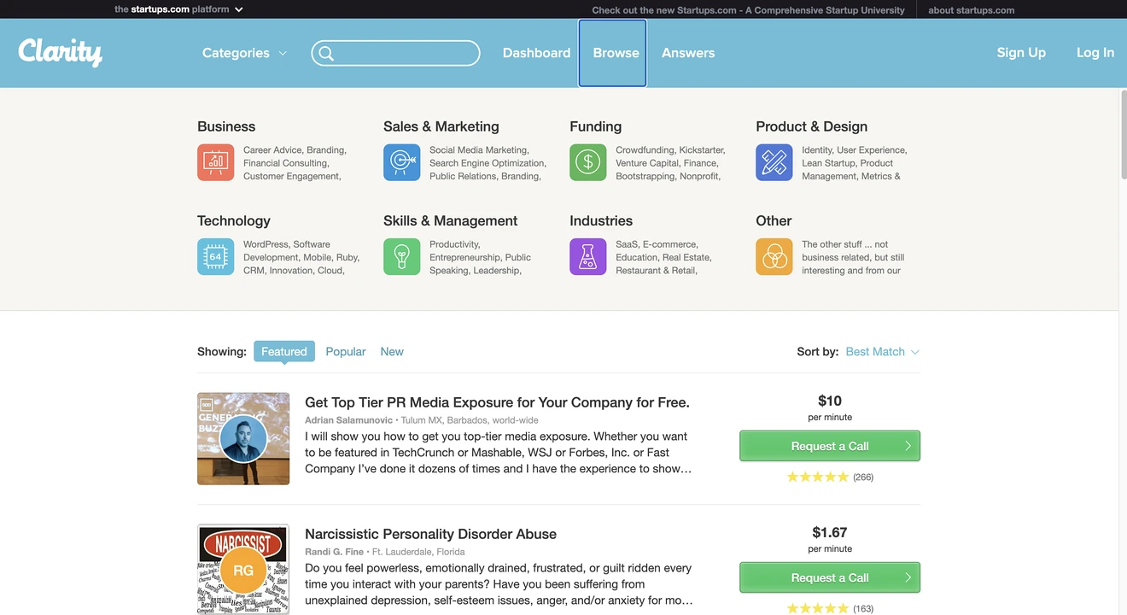
Task: Click 'Social Media Marketing' description text
Action: [x=488, y=163]
